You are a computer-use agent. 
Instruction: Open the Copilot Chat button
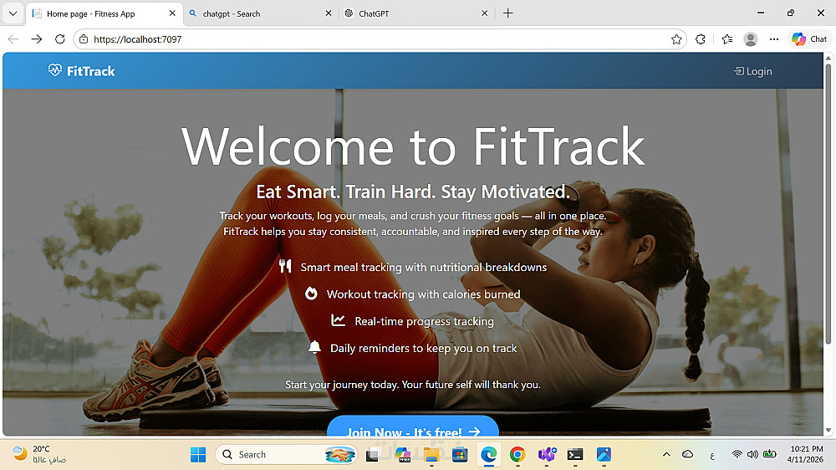coord(809,39)
